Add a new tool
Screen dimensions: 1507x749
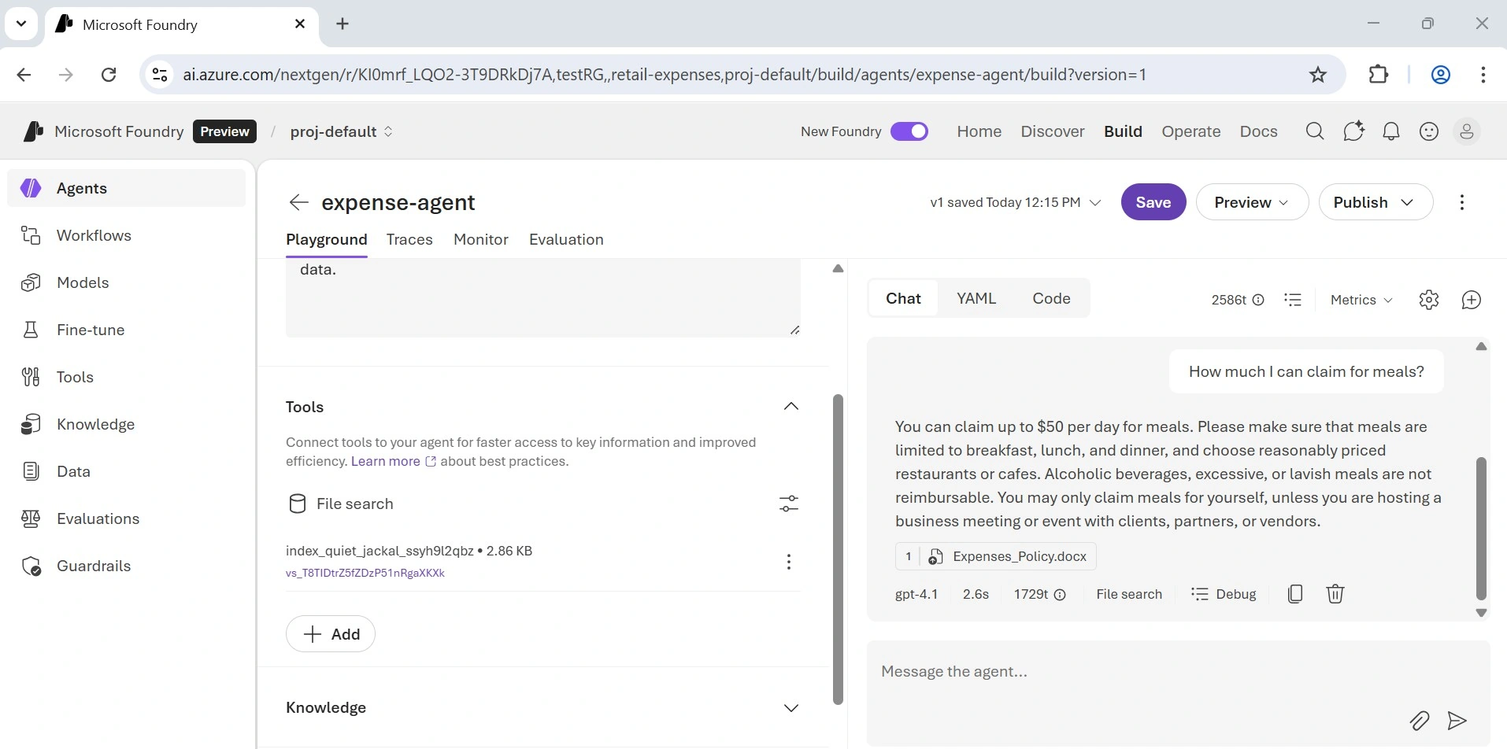tap(331, 634)
